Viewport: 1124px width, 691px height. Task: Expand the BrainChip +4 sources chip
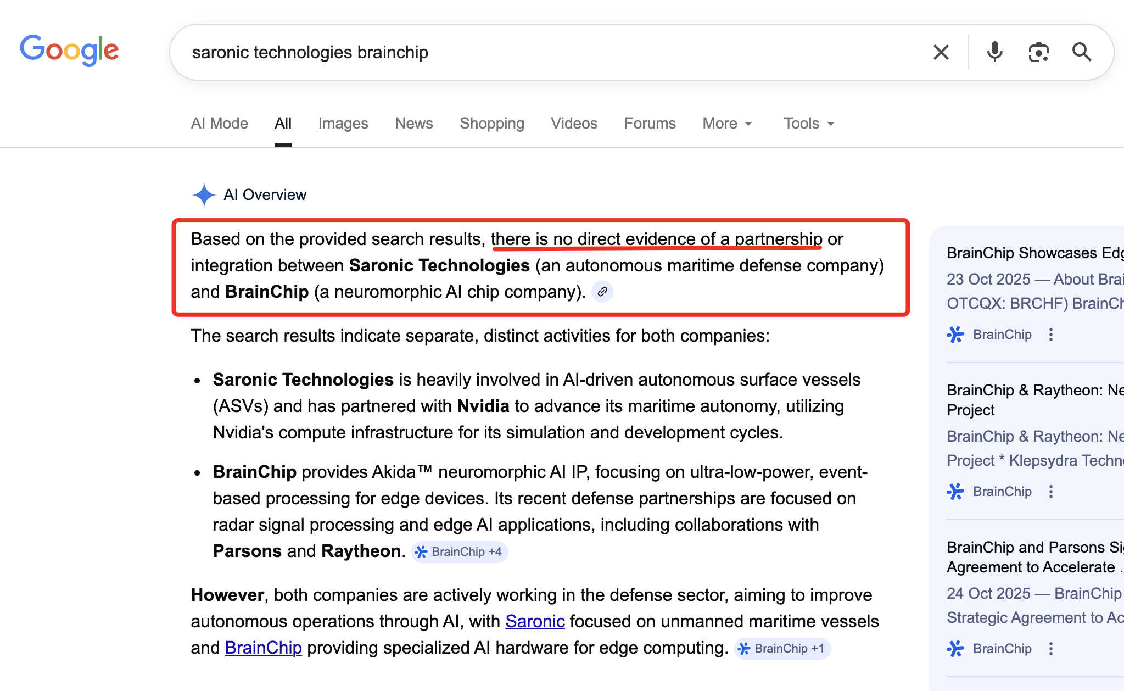pyautogui.click(x=460, y=551)
